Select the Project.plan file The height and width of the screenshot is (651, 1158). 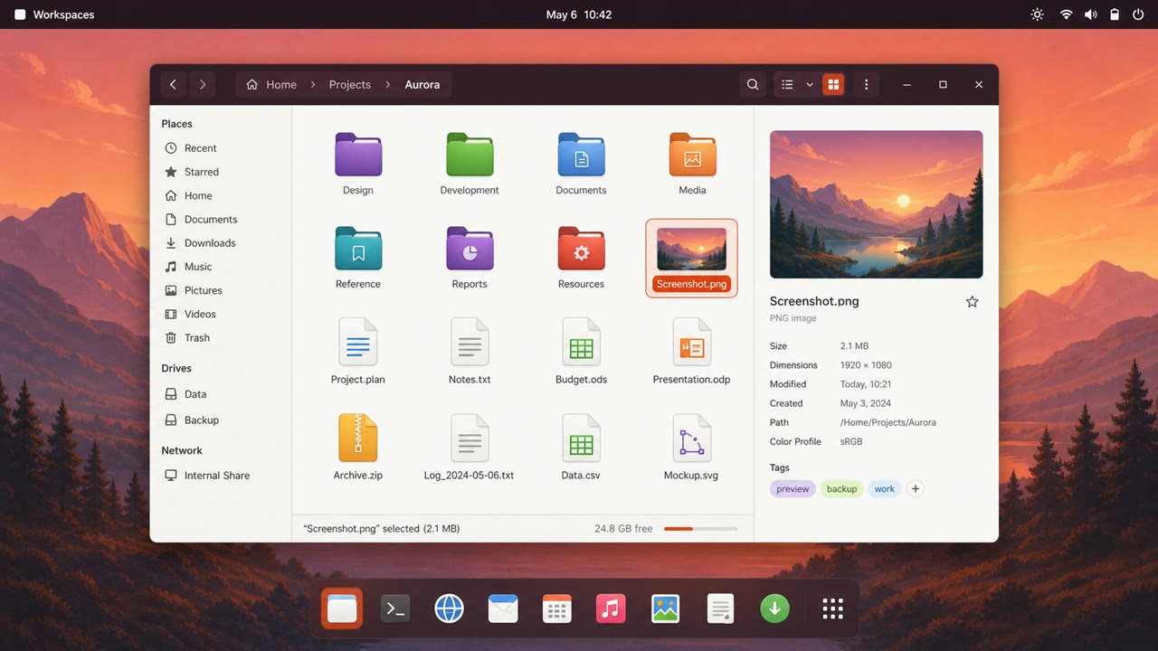click(358, 352)
